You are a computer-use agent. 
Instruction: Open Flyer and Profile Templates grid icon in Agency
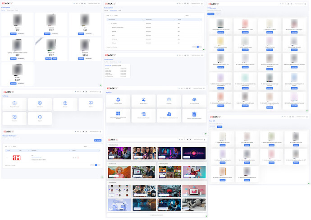118,113
